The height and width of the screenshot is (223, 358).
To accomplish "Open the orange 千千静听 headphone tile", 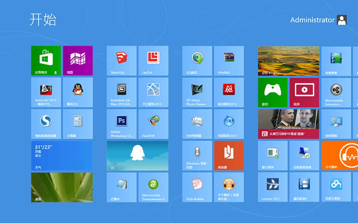I will tap(340, 155).
